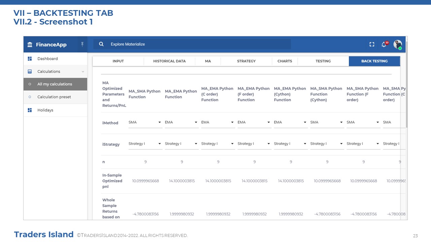Open iStrategy dropdown for MA_SMA (Cython)

pyautogui.click(x=327, y=144)
